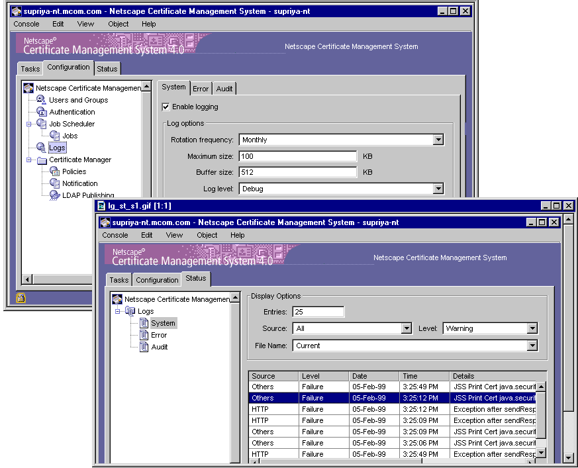Click the Logs folder icon in Status tree

[x=130, y=311]
